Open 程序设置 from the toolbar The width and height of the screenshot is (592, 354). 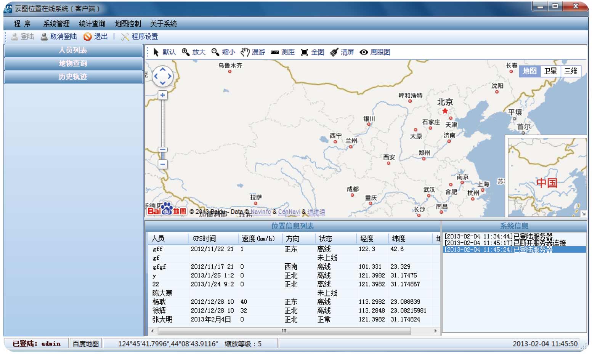pos(140,37)
